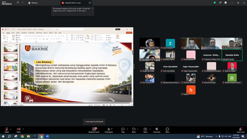
Task: Click the meeting info icon near Workplace
Action: pyautogui.click(x=18, y=3)
